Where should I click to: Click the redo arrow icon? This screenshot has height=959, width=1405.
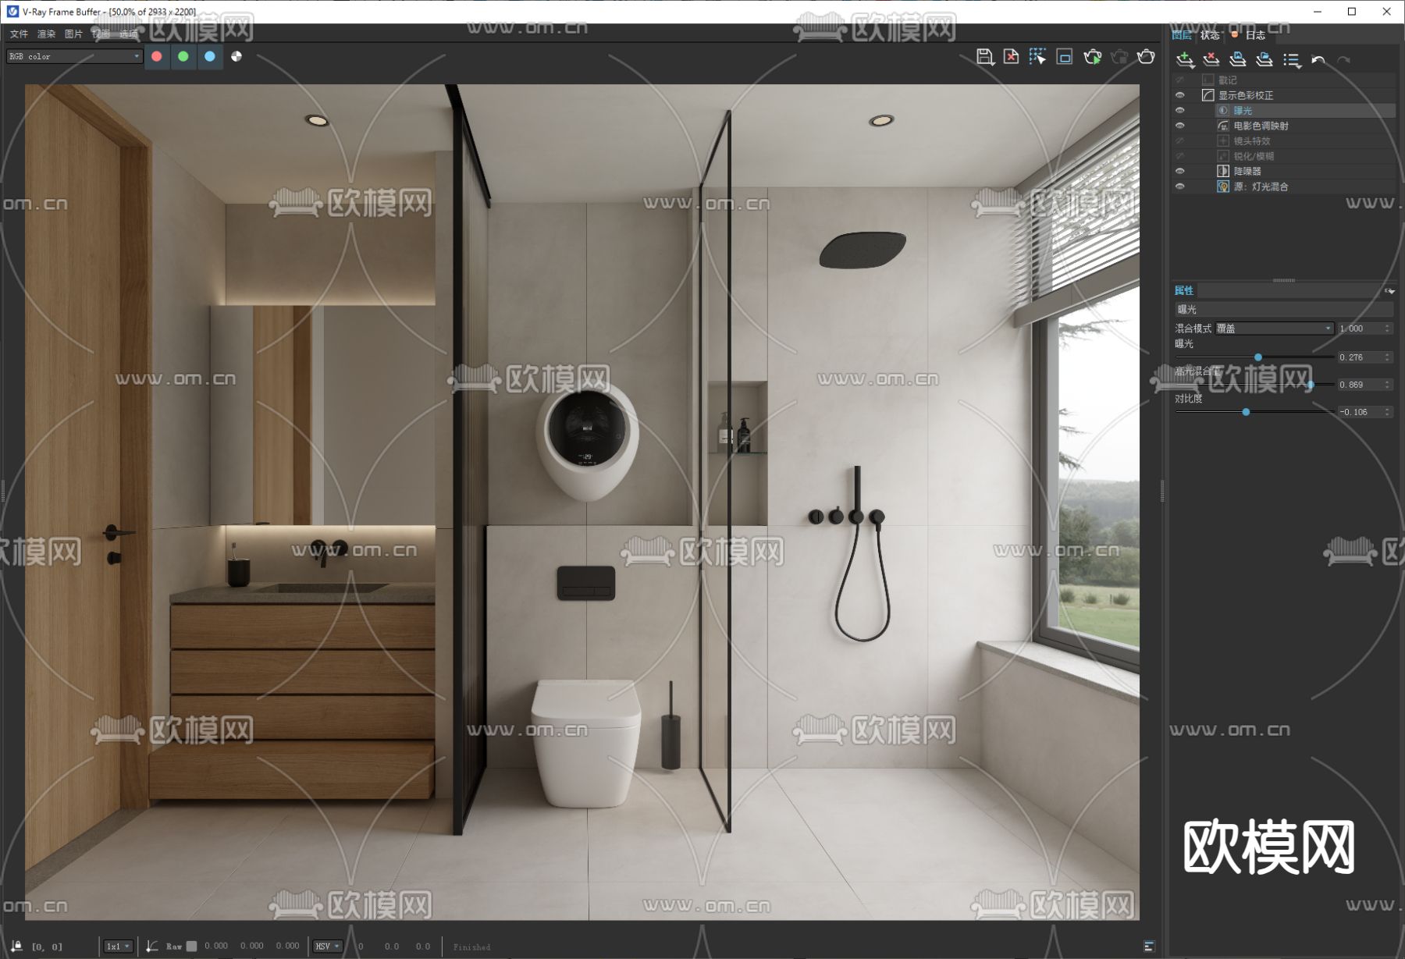pyautogui.click(x=1344, y=60)
